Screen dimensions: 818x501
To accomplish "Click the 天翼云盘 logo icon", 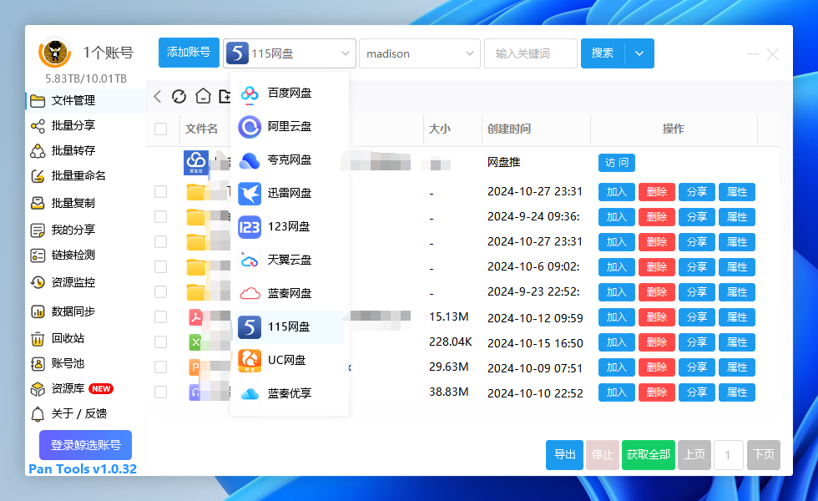I will pos(250,261).
